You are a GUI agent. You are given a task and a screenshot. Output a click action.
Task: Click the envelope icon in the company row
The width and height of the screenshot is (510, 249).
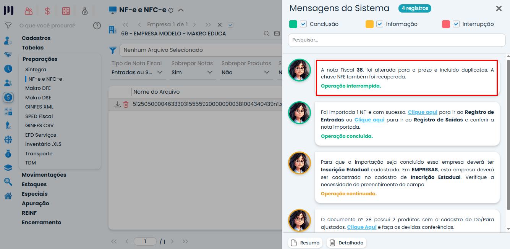[x=277, y=34]
